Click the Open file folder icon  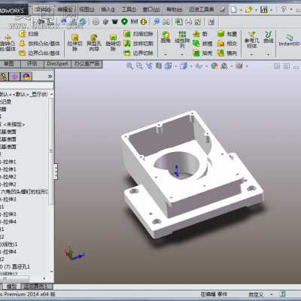[249, 10]
